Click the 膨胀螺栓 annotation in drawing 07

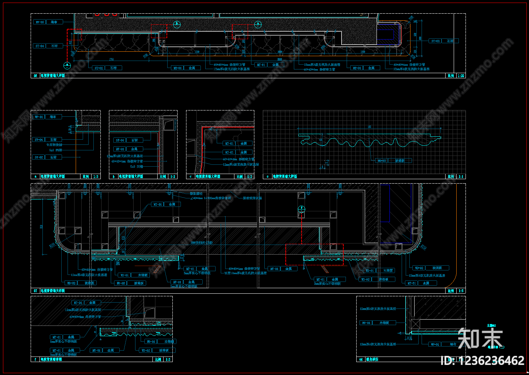pos(196,194)
